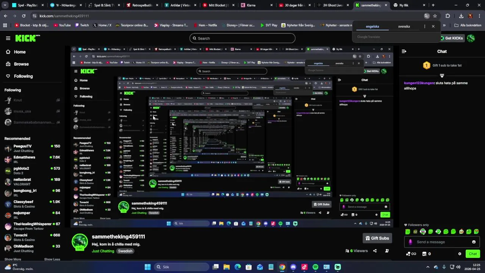Open the Chrome extensions puzzle icon

447,16
